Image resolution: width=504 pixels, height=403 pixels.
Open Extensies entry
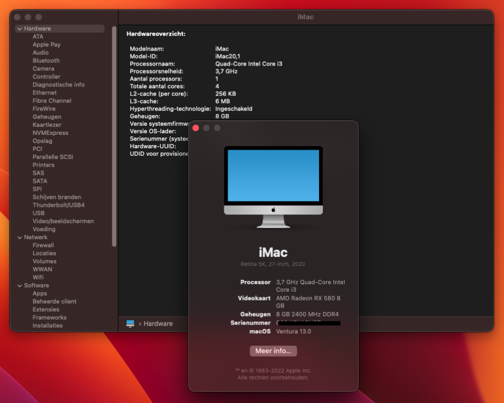click(46, 310)
